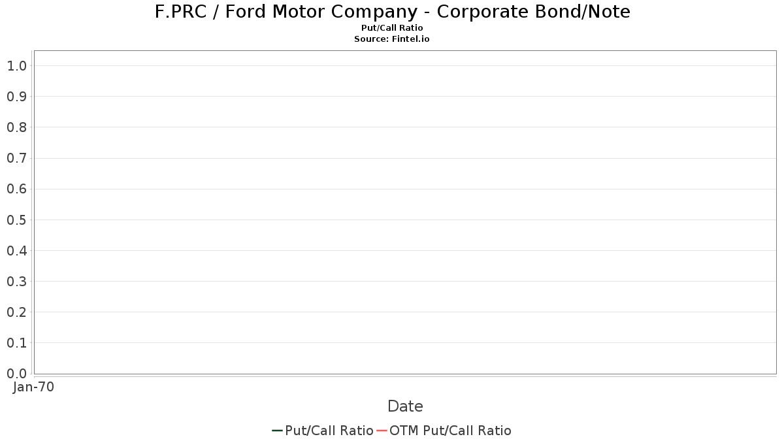Click the Jan-70 date tick label
Viewport: 784px width, 441px height.
click(x=33, y=387)
